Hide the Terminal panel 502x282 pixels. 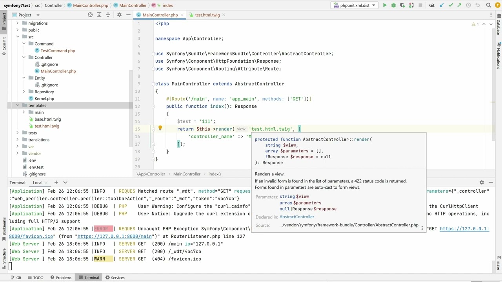pos(491,183)
